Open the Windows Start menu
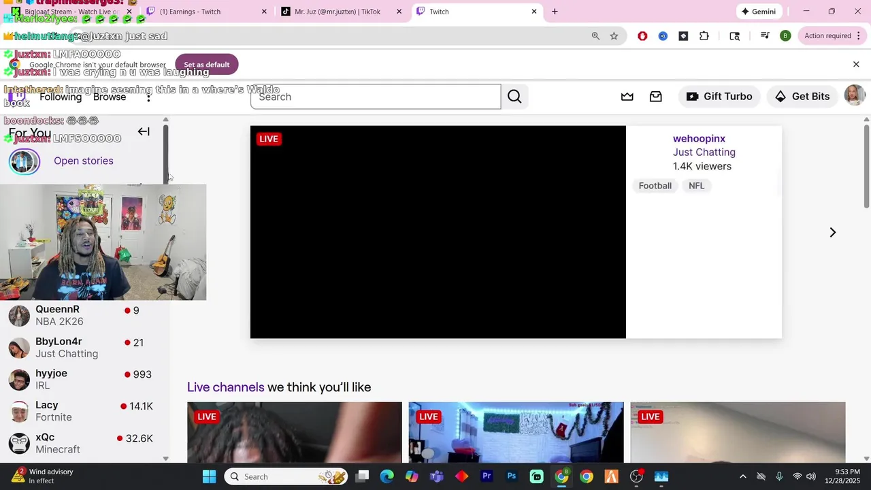Viewport: 871px width, 490px height. coord(209,476)
